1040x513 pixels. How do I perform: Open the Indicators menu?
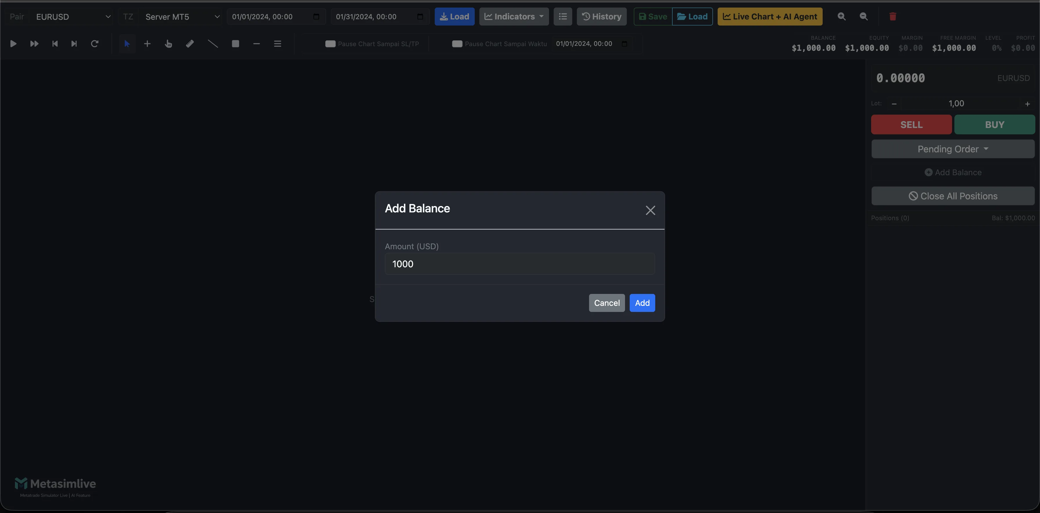tap(514, 17)
